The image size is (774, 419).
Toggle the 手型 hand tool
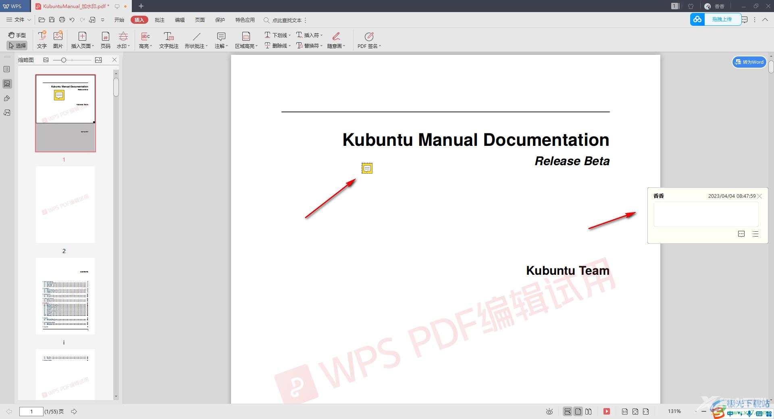pos(17,35)
